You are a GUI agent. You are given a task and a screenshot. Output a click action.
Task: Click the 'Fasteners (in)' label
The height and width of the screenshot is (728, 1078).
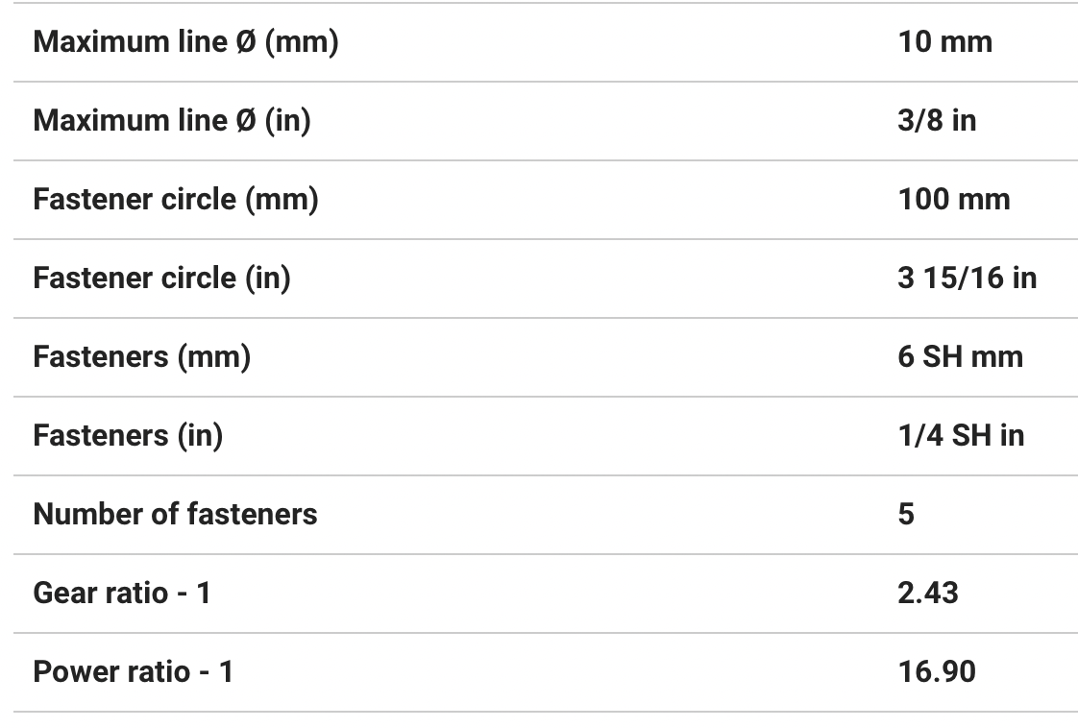click(x=128, y=436)
